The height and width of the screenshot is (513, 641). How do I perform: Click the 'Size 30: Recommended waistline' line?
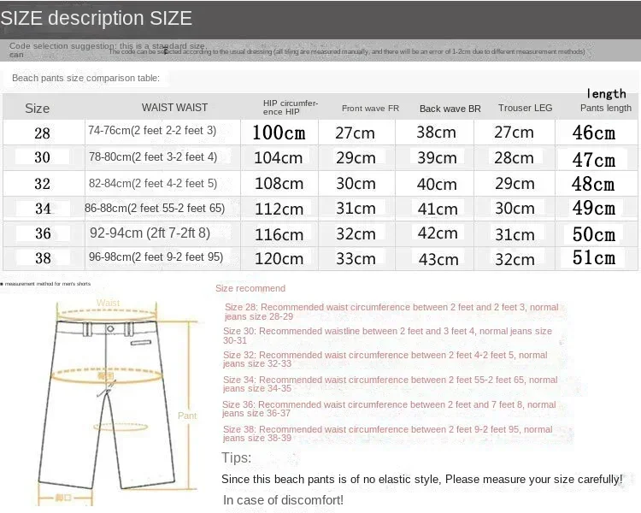(387, 335)
